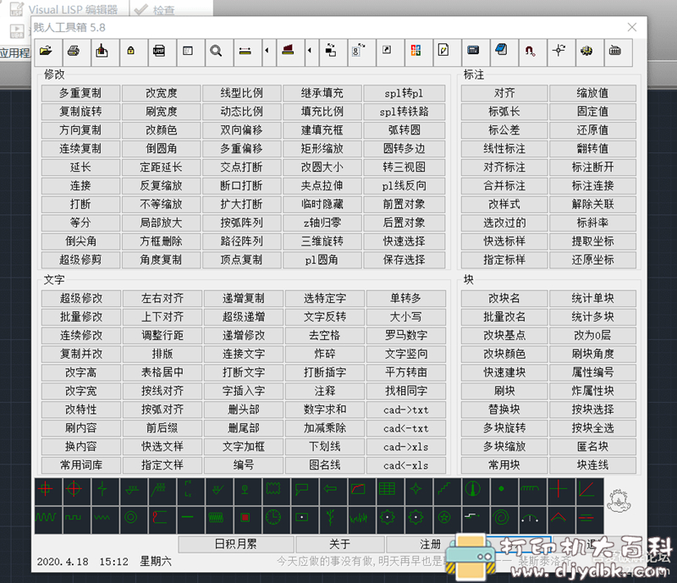Select the green clock icon
This screenshot has height=583, width=677.
coord(277,520)
